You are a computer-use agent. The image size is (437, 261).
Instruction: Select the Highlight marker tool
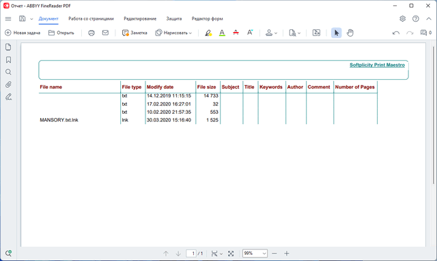coord(208,33)
